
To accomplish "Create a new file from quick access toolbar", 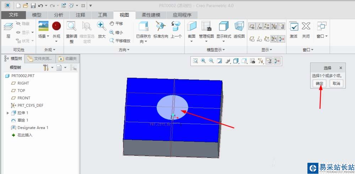I will click(x=19, y=5).
